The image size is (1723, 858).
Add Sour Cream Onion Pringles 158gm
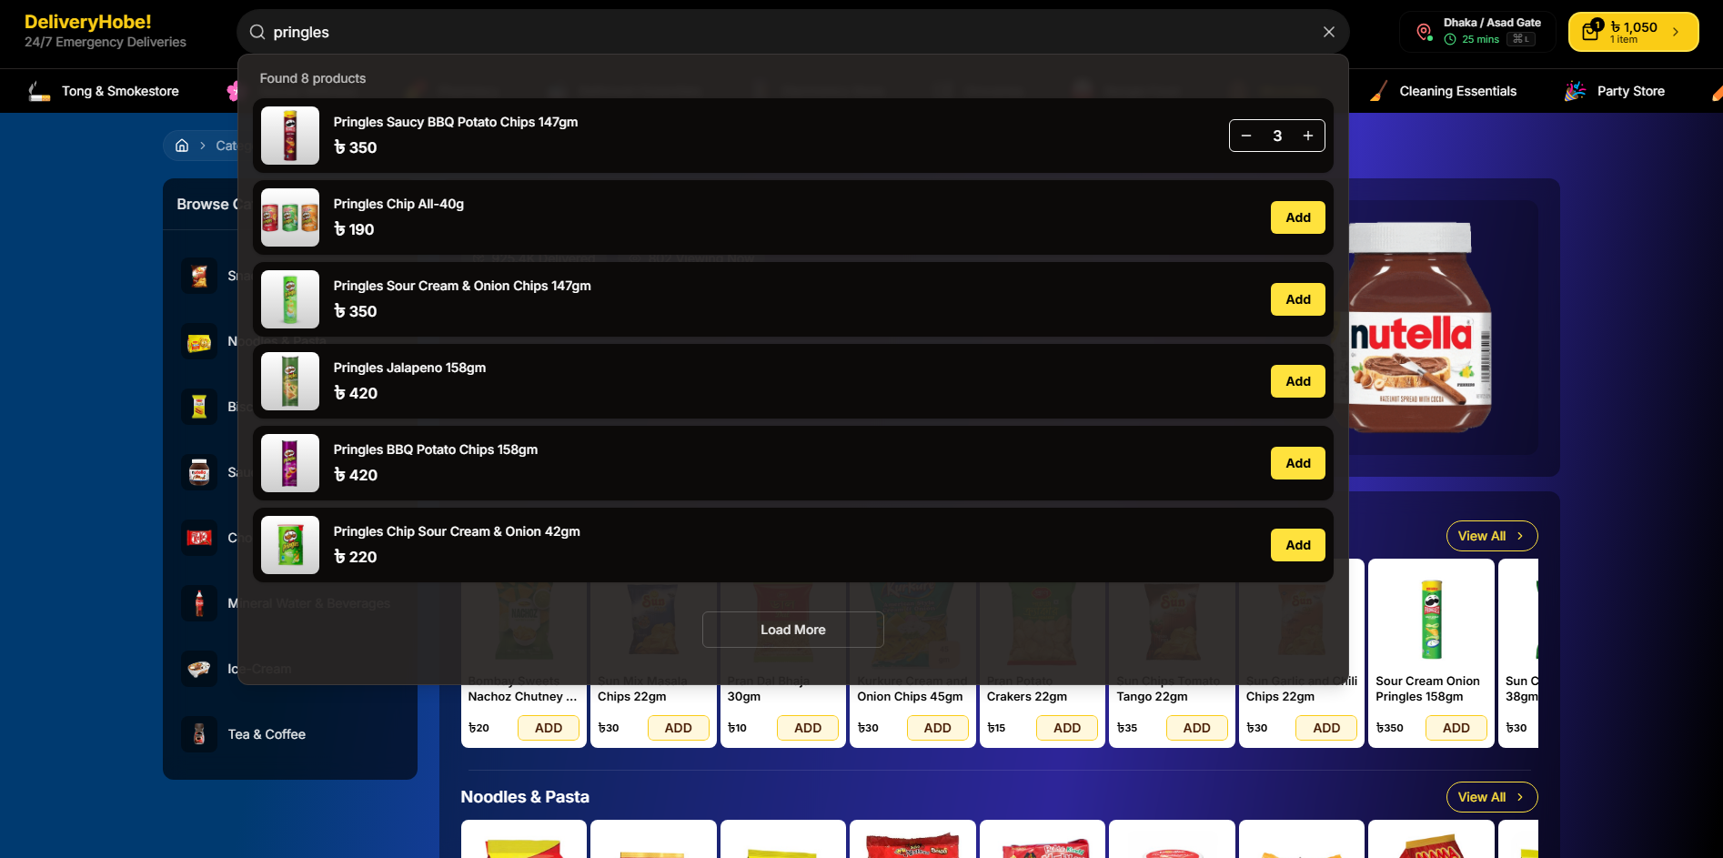(x=1456, y=728)
